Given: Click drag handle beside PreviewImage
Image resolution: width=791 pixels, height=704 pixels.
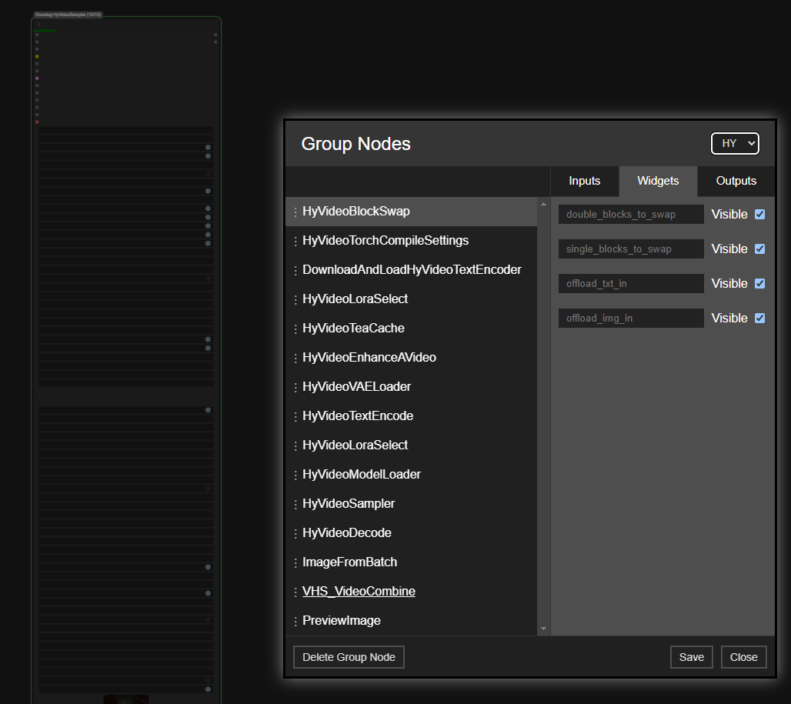Looking at the screenshot, I should point(295,622).
